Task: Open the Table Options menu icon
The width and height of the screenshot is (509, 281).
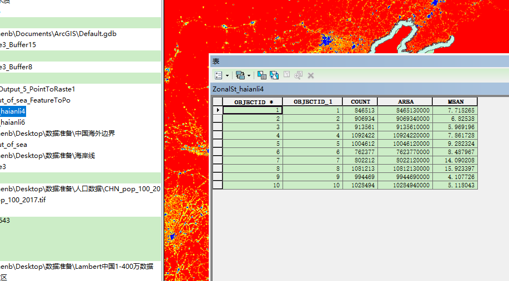Action: coord(219,75)
